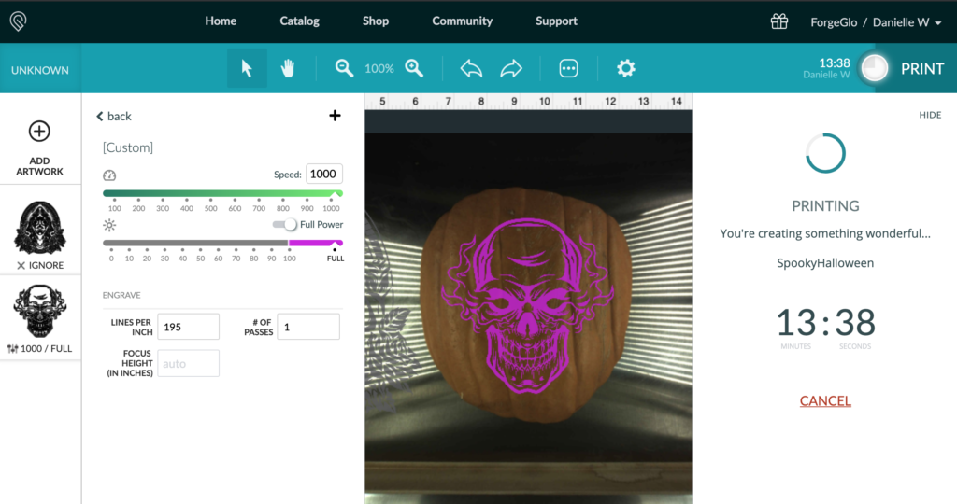The image size is (957, 504).
Task: Open the settings gear menu
Action: tap(625, 67)
